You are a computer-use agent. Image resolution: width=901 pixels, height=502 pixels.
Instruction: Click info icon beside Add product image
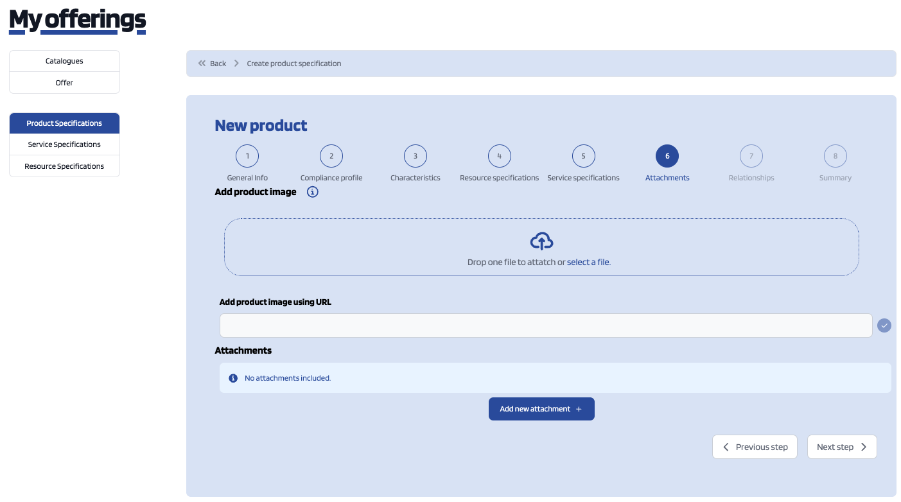tap(312, 192)
